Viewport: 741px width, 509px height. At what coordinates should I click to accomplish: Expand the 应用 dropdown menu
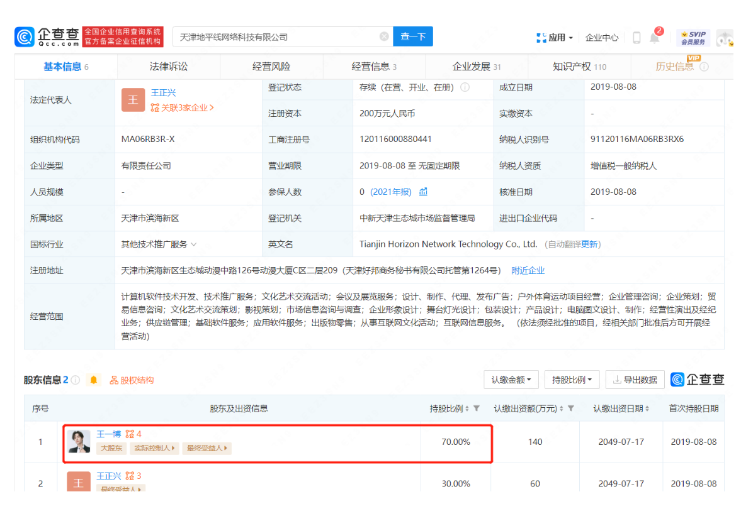pyautogui.click(x=555, y=38)
